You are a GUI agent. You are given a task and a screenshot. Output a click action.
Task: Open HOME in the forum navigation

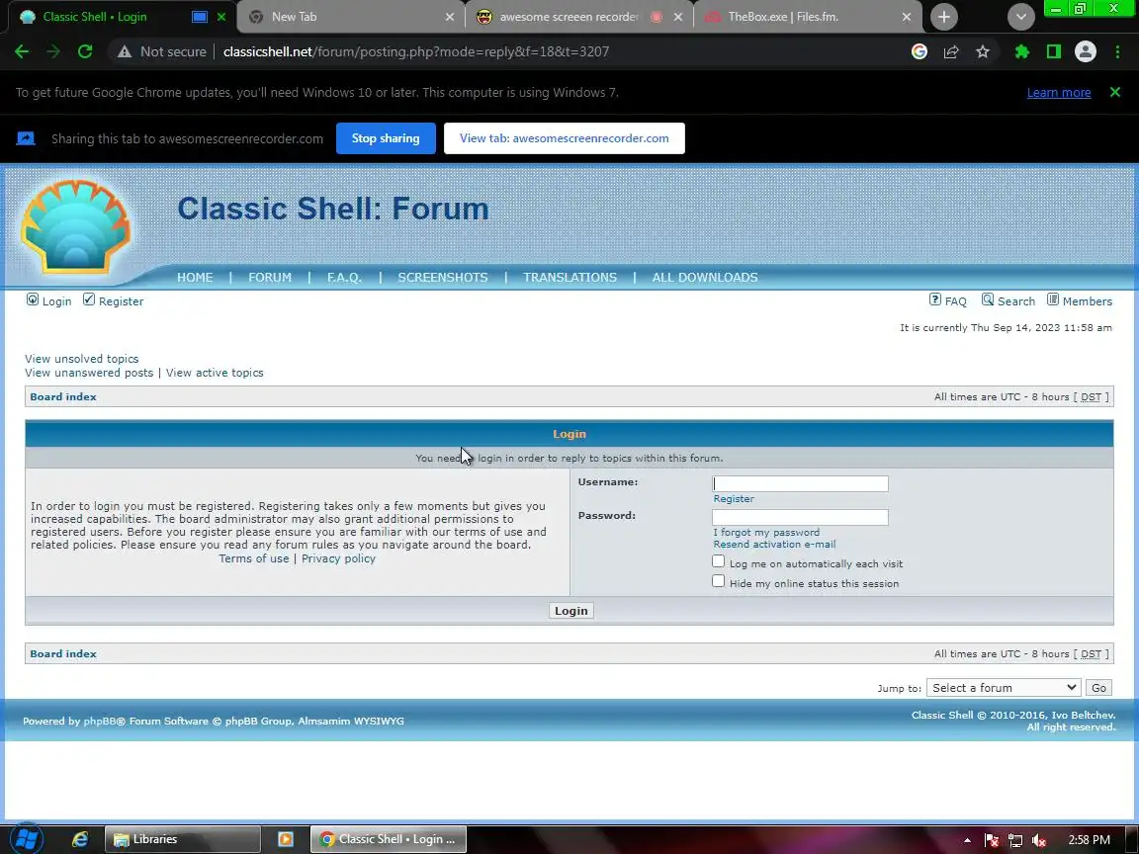[195, 278]
